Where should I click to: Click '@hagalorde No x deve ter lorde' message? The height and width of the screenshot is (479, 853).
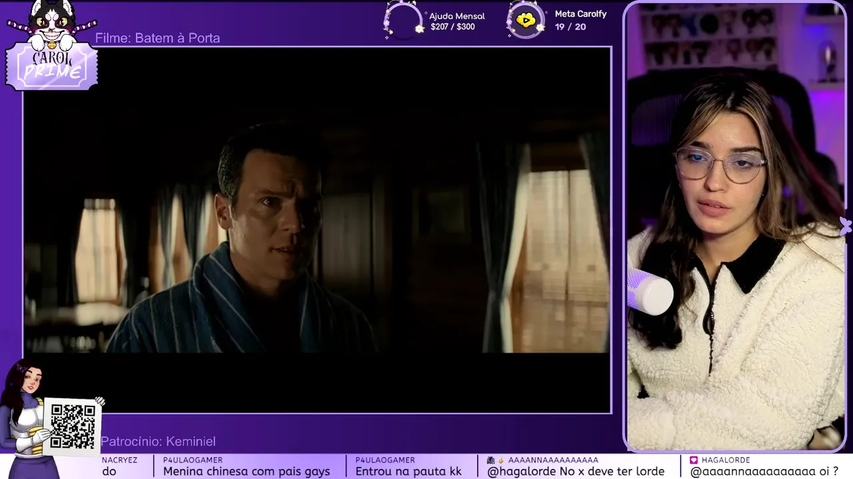click(576, 471)
